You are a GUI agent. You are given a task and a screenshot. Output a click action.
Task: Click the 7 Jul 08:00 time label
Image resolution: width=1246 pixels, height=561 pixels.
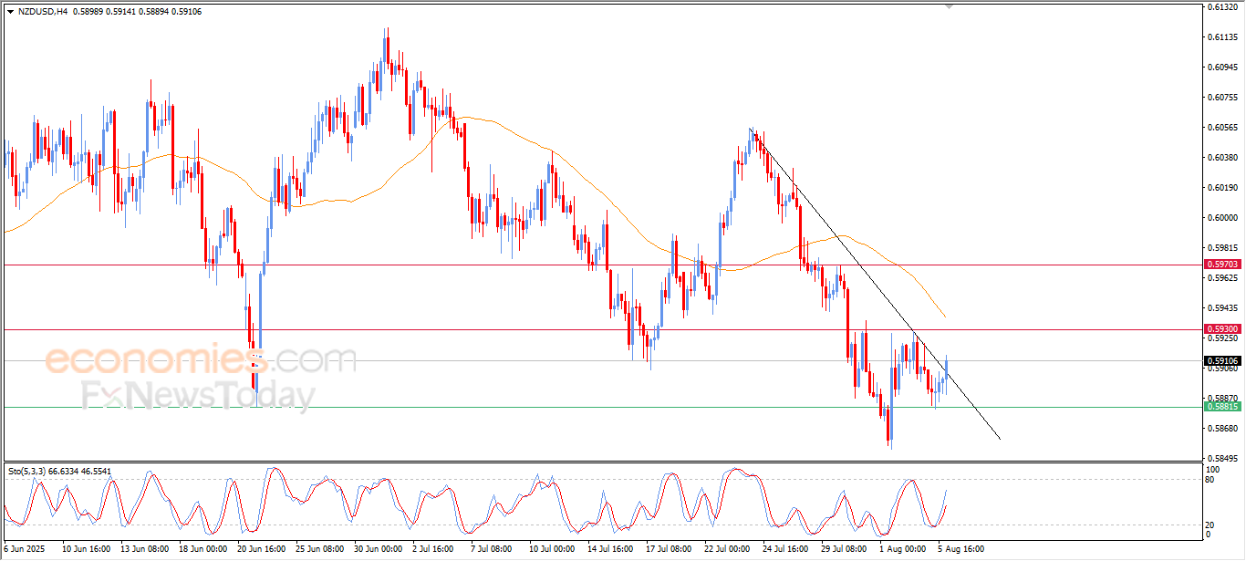coord(493,549)
